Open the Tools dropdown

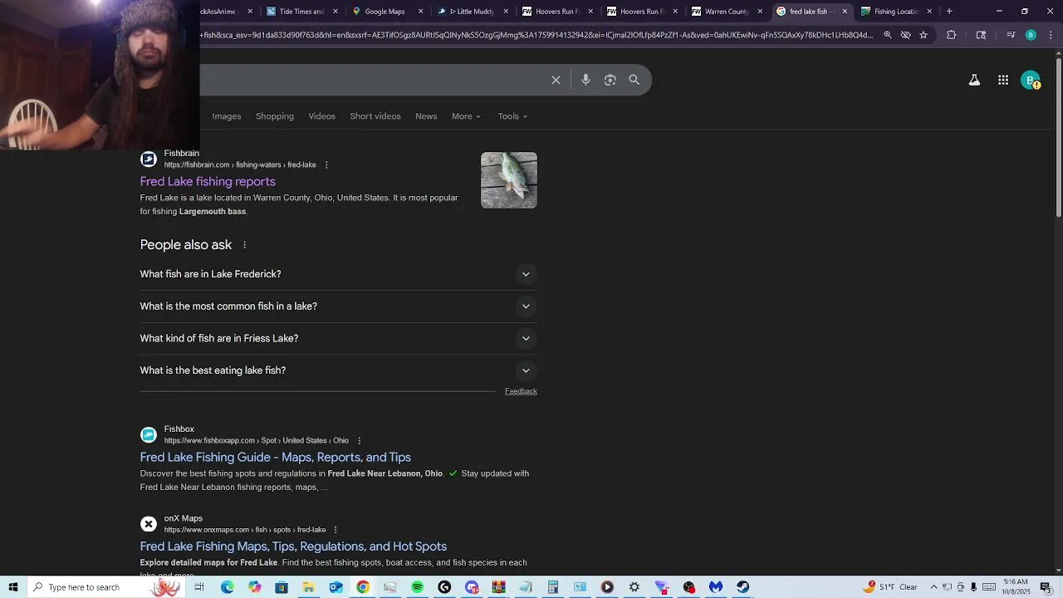pyautogui.click(x=512, y=116)
